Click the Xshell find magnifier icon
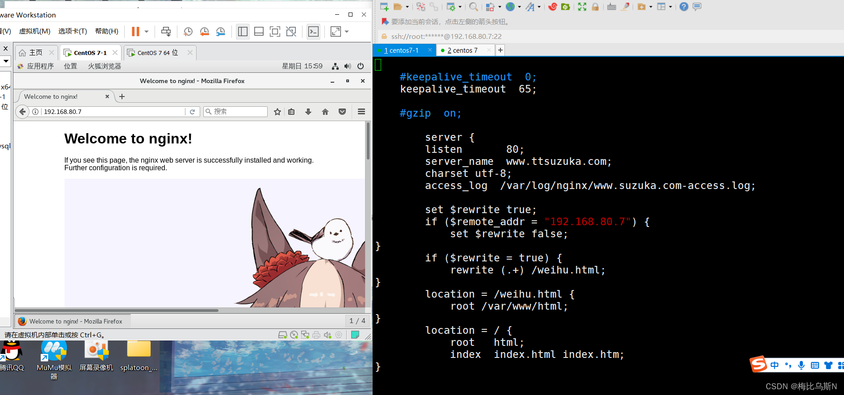 pos(474,7)
